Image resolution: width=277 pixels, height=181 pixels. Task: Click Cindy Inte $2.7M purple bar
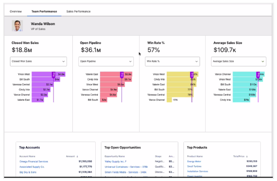pos(41,90)
